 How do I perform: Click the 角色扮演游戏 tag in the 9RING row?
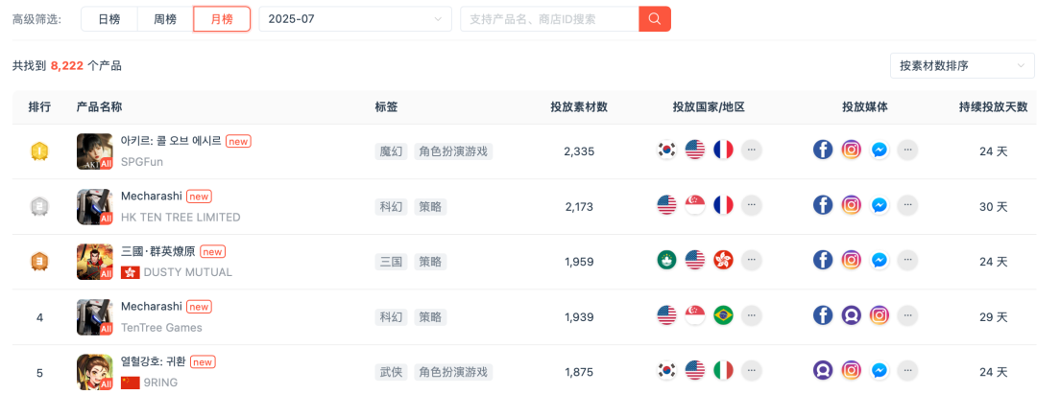tap(453, 372)
